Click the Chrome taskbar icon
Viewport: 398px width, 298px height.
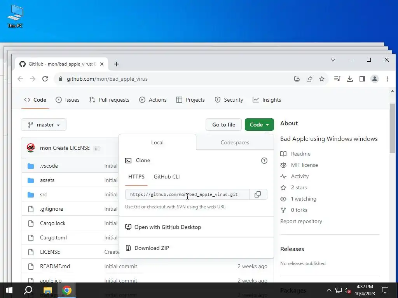[x=67, y=290]
